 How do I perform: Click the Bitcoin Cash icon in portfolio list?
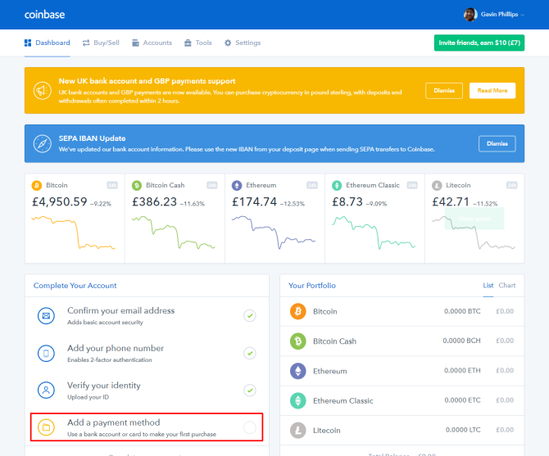click(298, 341)
